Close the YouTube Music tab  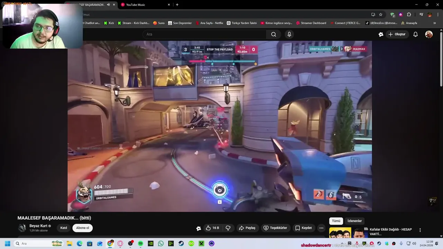pyautogui.click(x=169, y=4)
